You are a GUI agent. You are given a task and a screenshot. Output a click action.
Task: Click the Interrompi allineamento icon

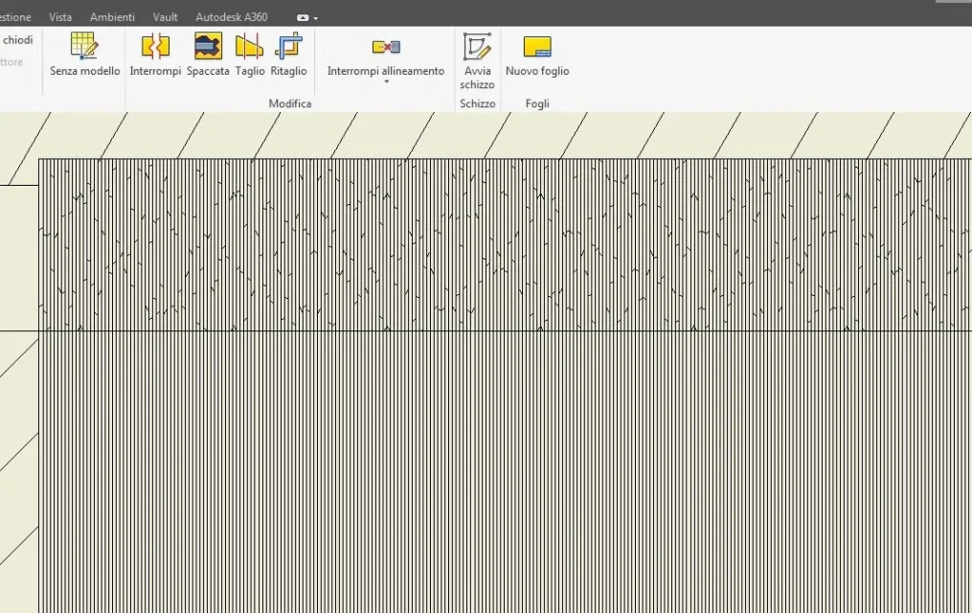386,47
